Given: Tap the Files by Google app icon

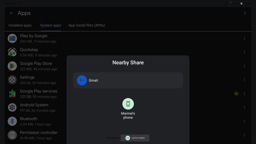Looking at the screenshot, I should [x=12, y=38].
